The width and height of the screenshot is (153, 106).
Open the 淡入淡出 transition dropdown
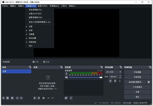tap(113, 72)
